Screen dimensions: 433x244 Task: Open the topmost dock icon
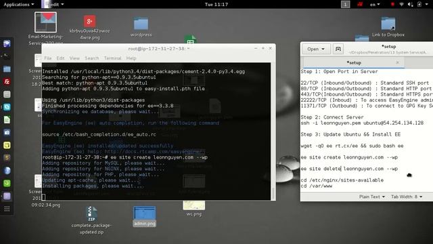pyautogui.click(x=7, y=43)
